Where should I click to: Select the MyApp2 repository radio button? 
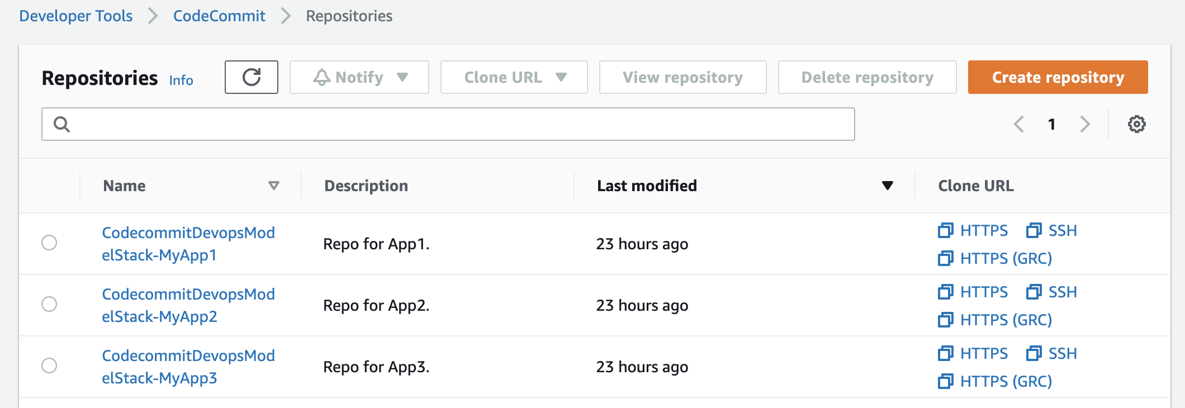tap(49, 304)
